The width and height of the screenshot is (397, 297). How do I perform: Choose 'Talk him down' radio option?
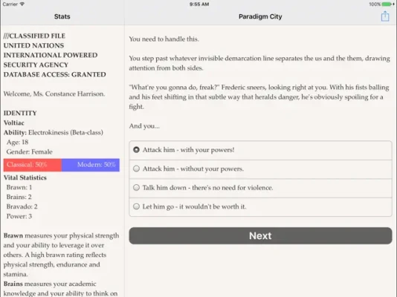click(x=260, y=188)
